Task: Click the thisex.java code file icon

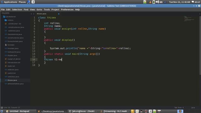Action: pyautogui.click(x=6, y=80)
